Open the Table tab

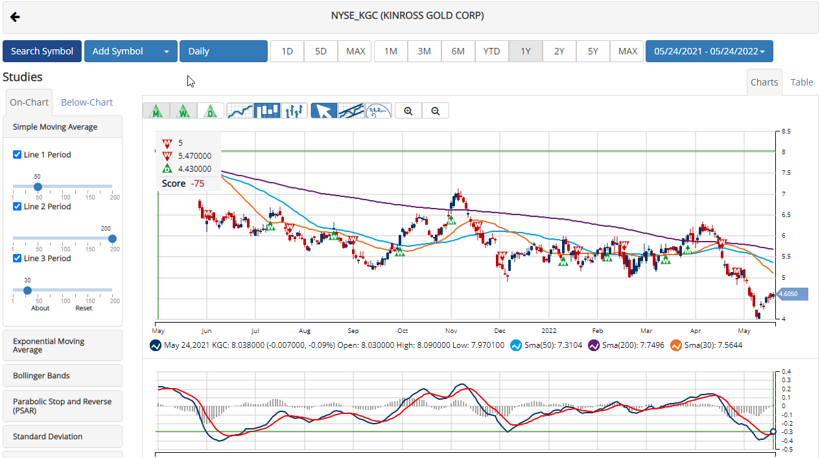pos(801,82)
